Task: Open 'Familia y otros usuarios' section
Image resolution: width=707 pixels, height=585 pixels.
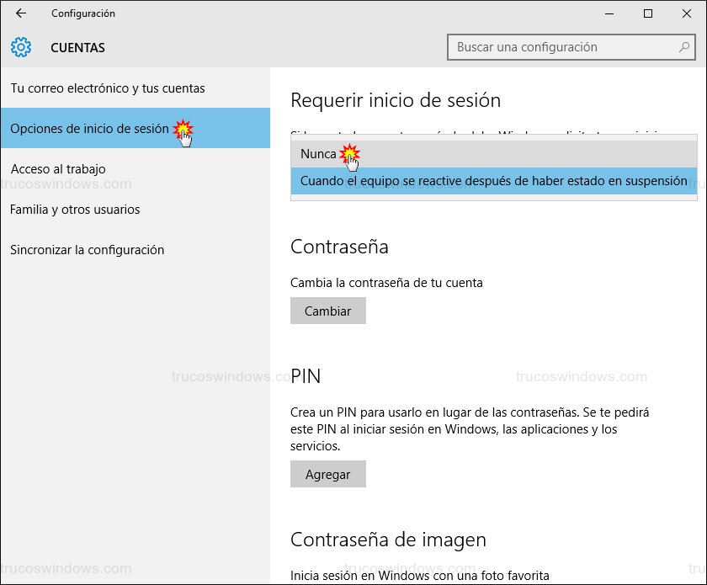Action: (75, 210)
